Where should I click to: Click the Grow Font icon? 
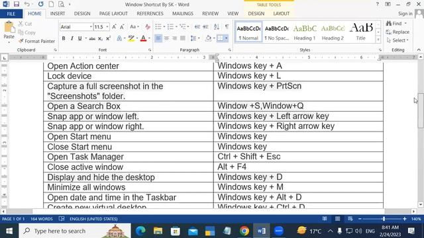114,26
